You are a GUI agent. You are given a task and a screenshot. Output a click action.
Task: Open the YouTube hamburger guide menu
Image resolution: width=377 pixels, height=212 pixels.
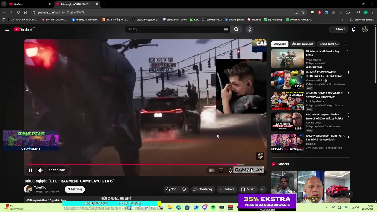[x=7, y=29]
